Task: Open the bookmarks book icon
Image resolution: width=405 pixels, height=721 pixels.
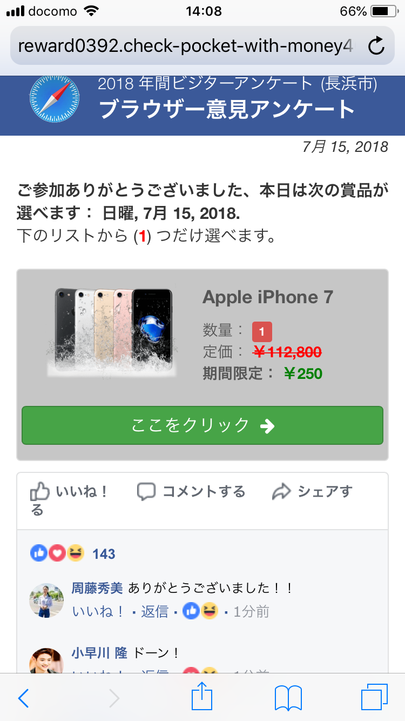Action: (x=288, y=698)
